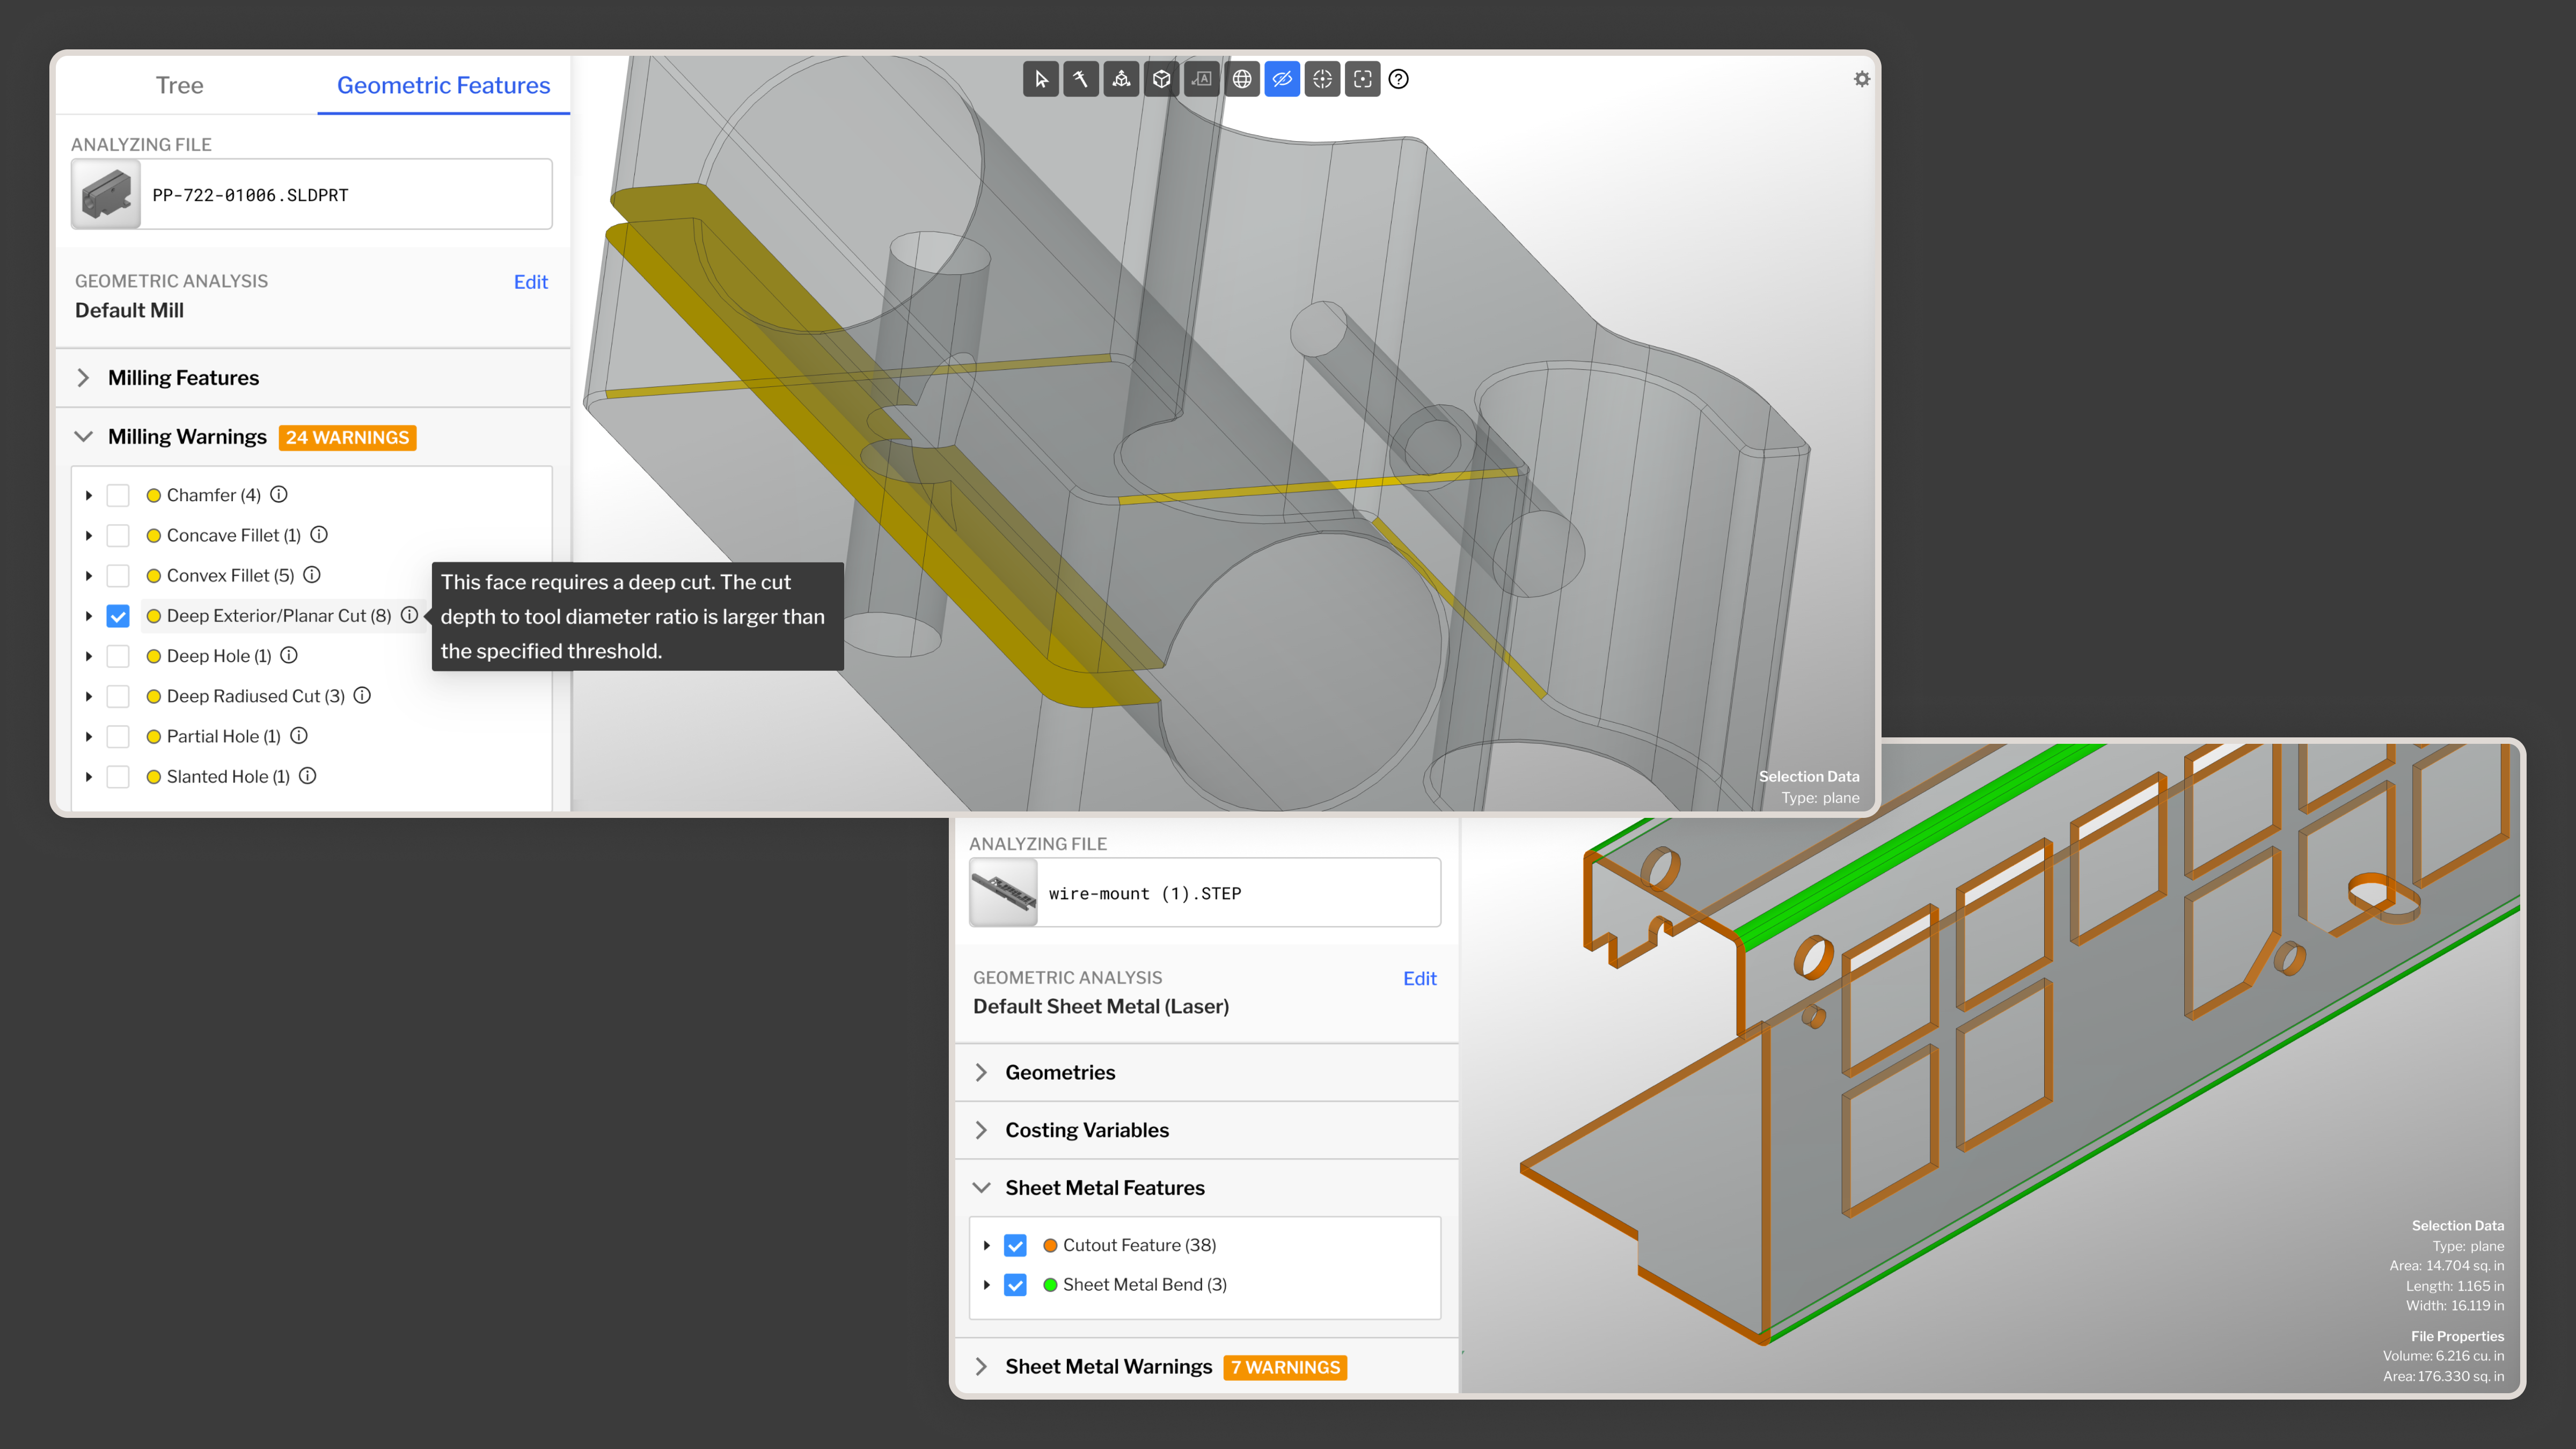
Task: Uncheck the Deep Exterior/Planar Cut checkbox
Action: click(118, 616)
